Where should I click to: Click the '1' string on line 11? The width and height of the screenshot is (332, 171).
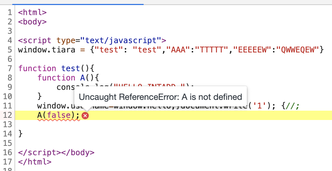(x=259, y=106)
